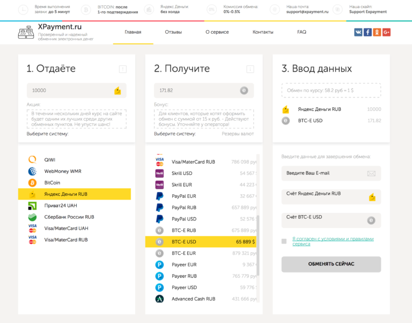Click the clock icon in the top bar
Image resolution: width=412 pixels, height=323 pixels.
(23, 10)
